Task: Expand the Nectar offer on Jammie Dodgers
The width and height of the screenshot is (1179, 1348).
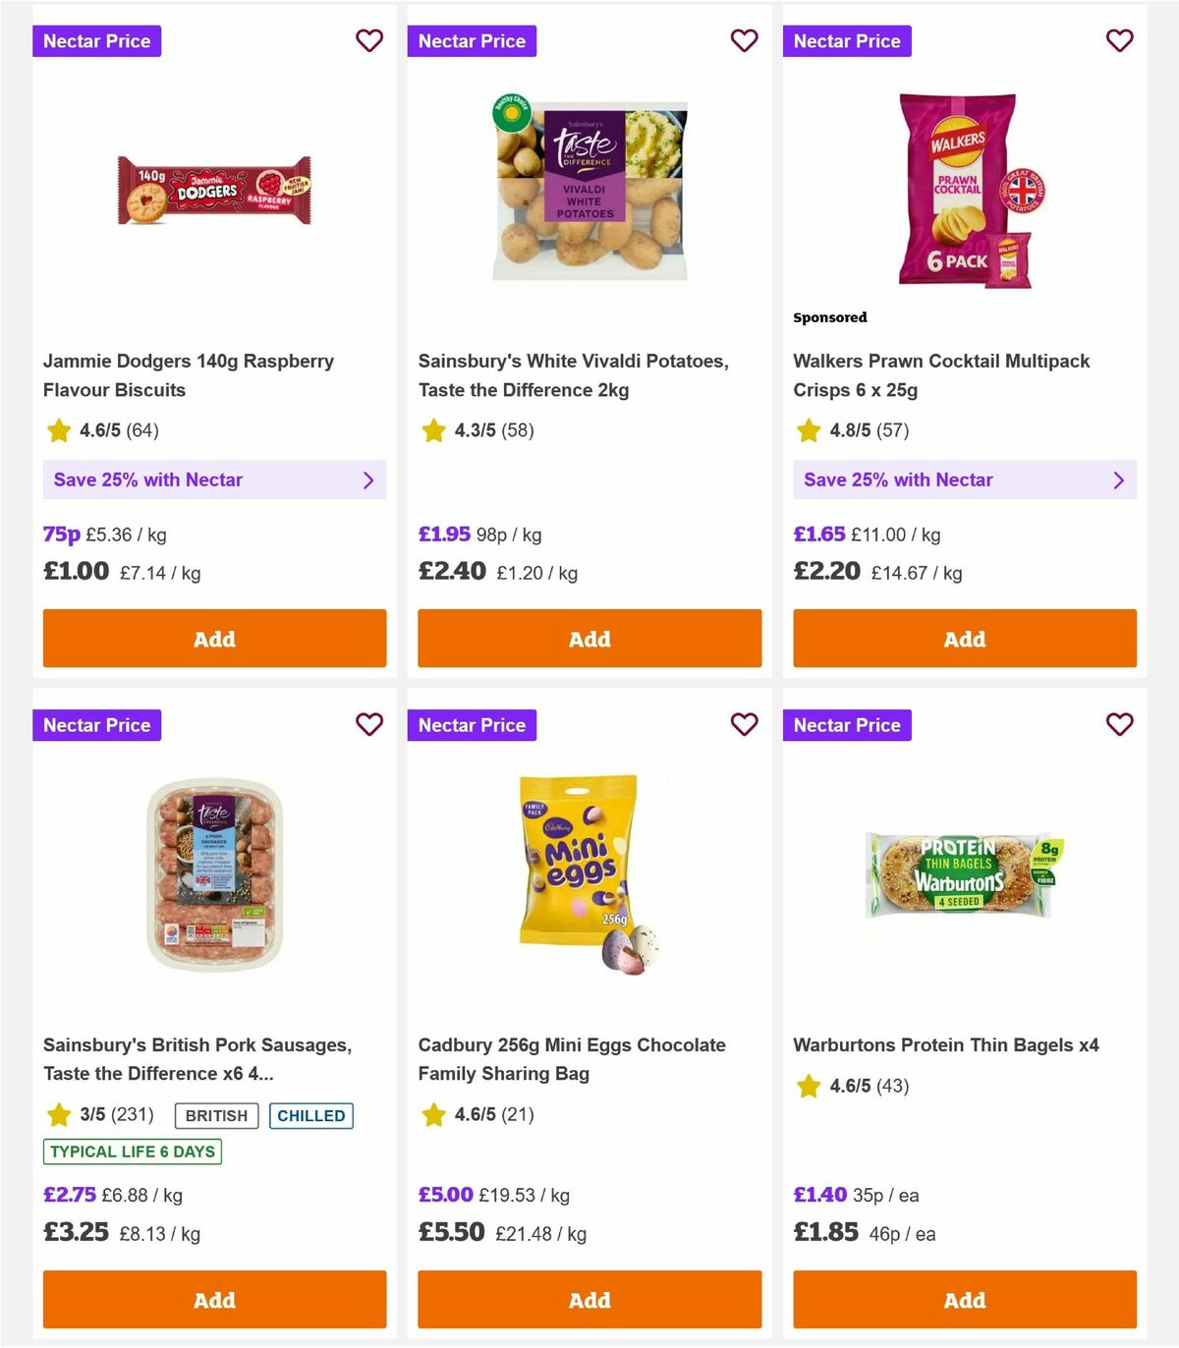Action: tap(214, 479)
